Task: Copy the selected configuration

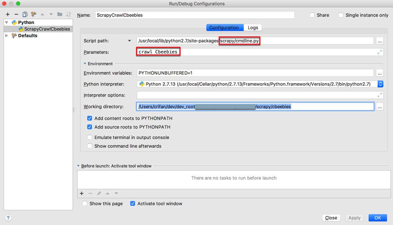Action: coord(25,14)
